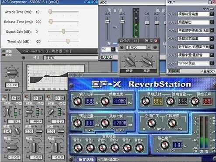The image size is (216, 162).
Task: Click the green bypass button in ADC window
Action: point(107,57)
